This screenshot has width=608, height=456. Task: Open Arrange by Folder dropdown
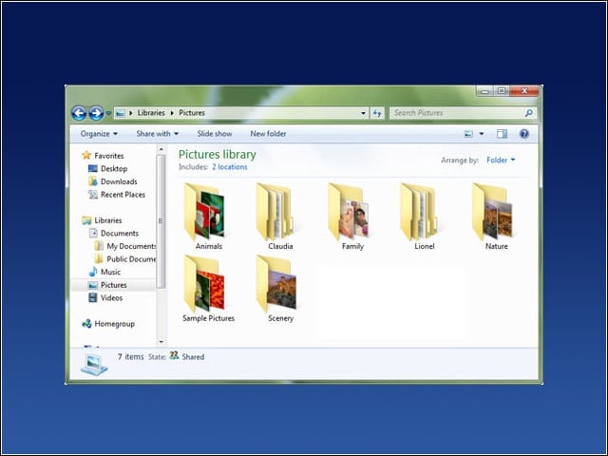coord(501,161)
